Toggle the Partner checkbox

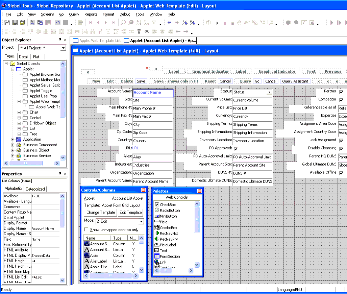click(x=341, y=92)
